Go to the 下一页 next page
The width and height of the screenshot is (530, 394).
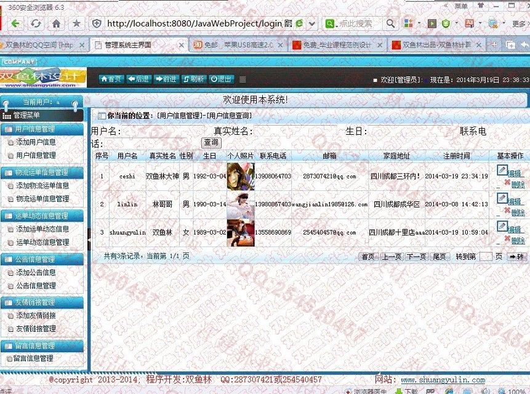pos(416,257)
